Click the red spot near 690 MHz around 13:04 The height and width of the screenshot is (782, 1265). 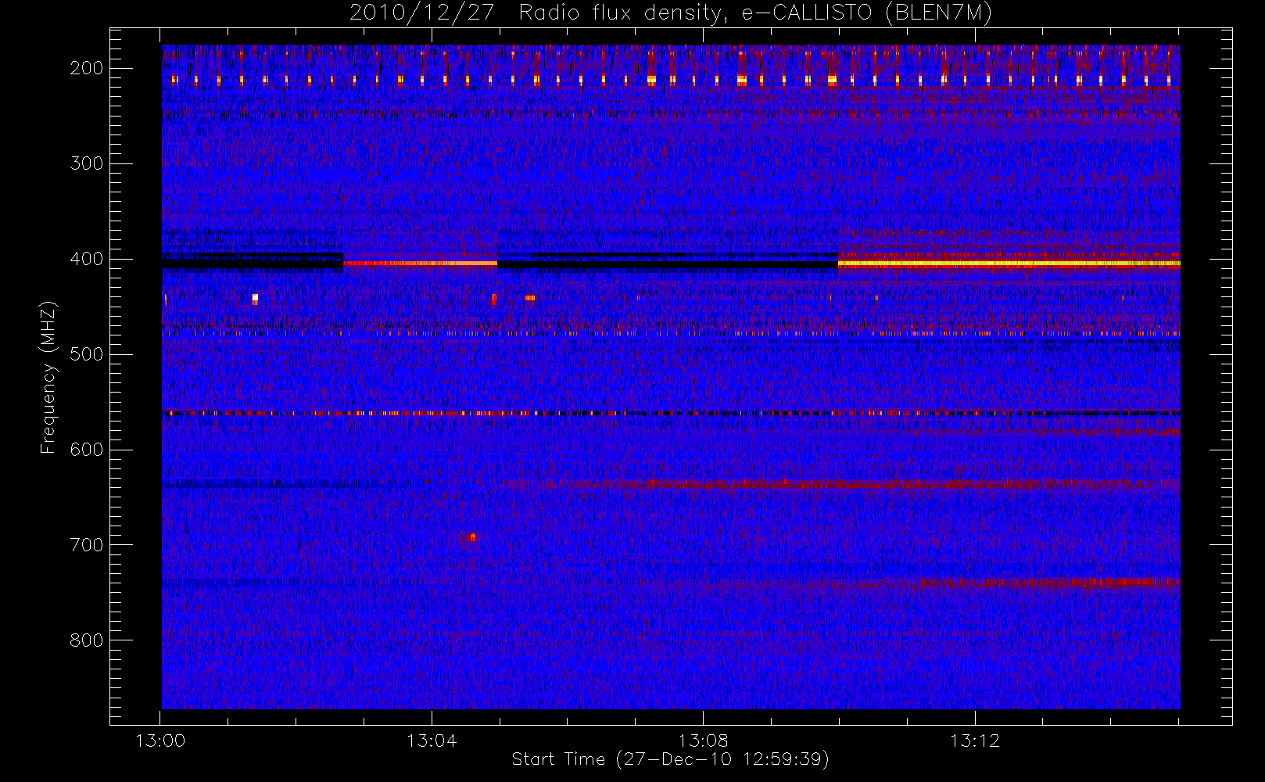(472, 537)
